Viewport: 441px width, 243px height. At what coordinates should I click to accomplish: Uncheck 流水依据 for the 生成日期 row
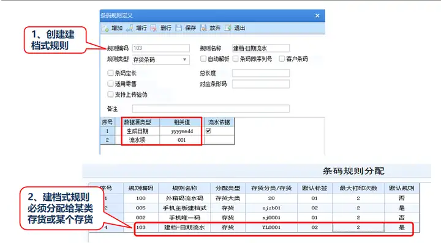pos(208,131)
